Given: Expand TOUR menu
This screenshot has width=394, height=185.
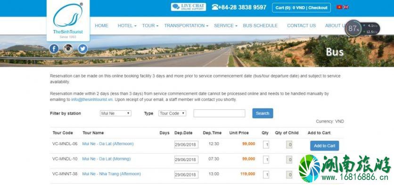Looking at the screenshot, I should coord(150,25).
